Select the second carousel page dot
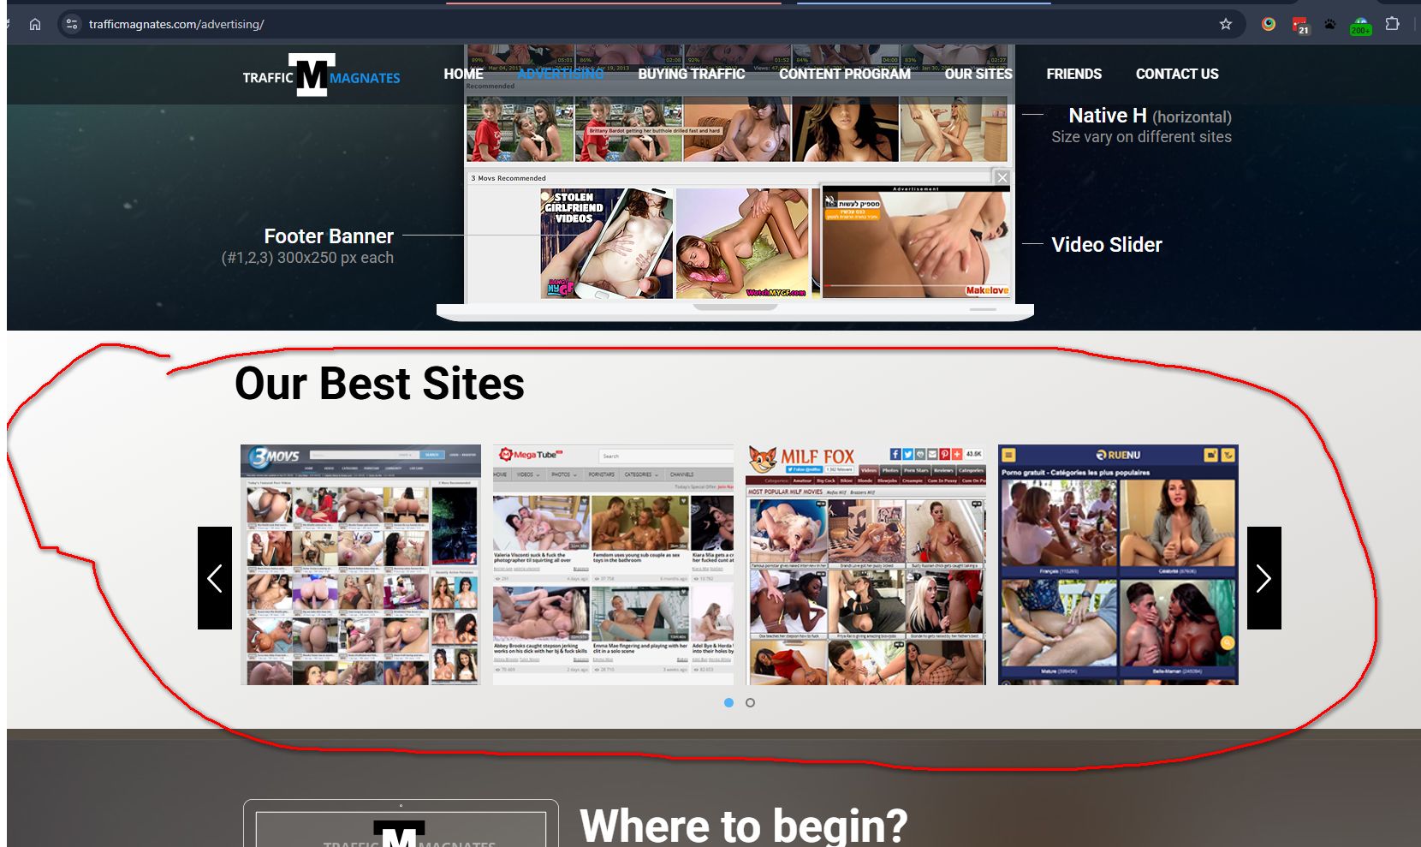This screenshot has width=1421, height=847. tap(750, 702)
